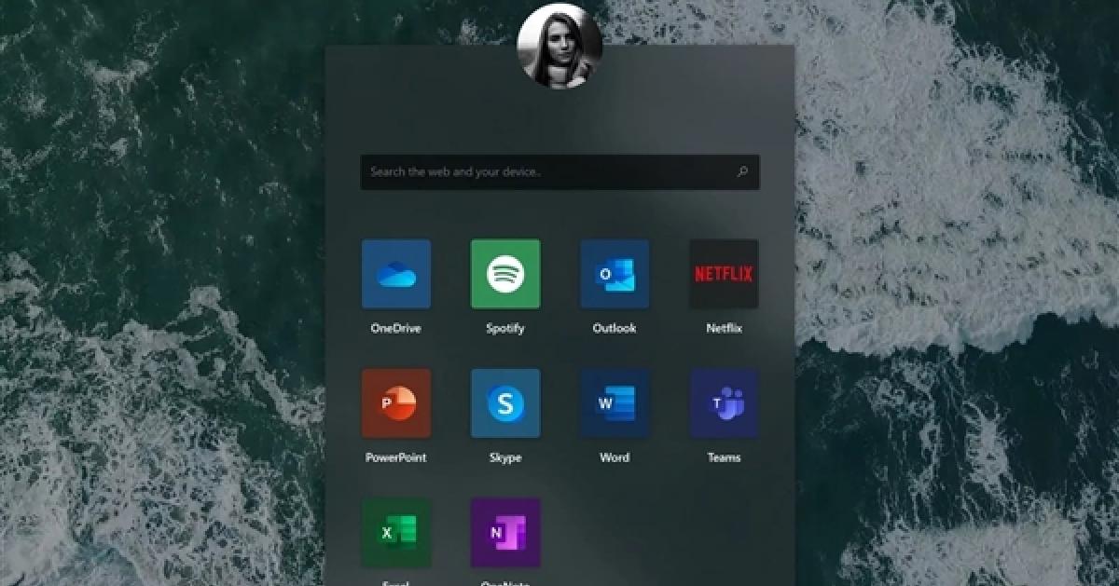
Task: Launch the OneNote app tile
Action: (505, 532)
